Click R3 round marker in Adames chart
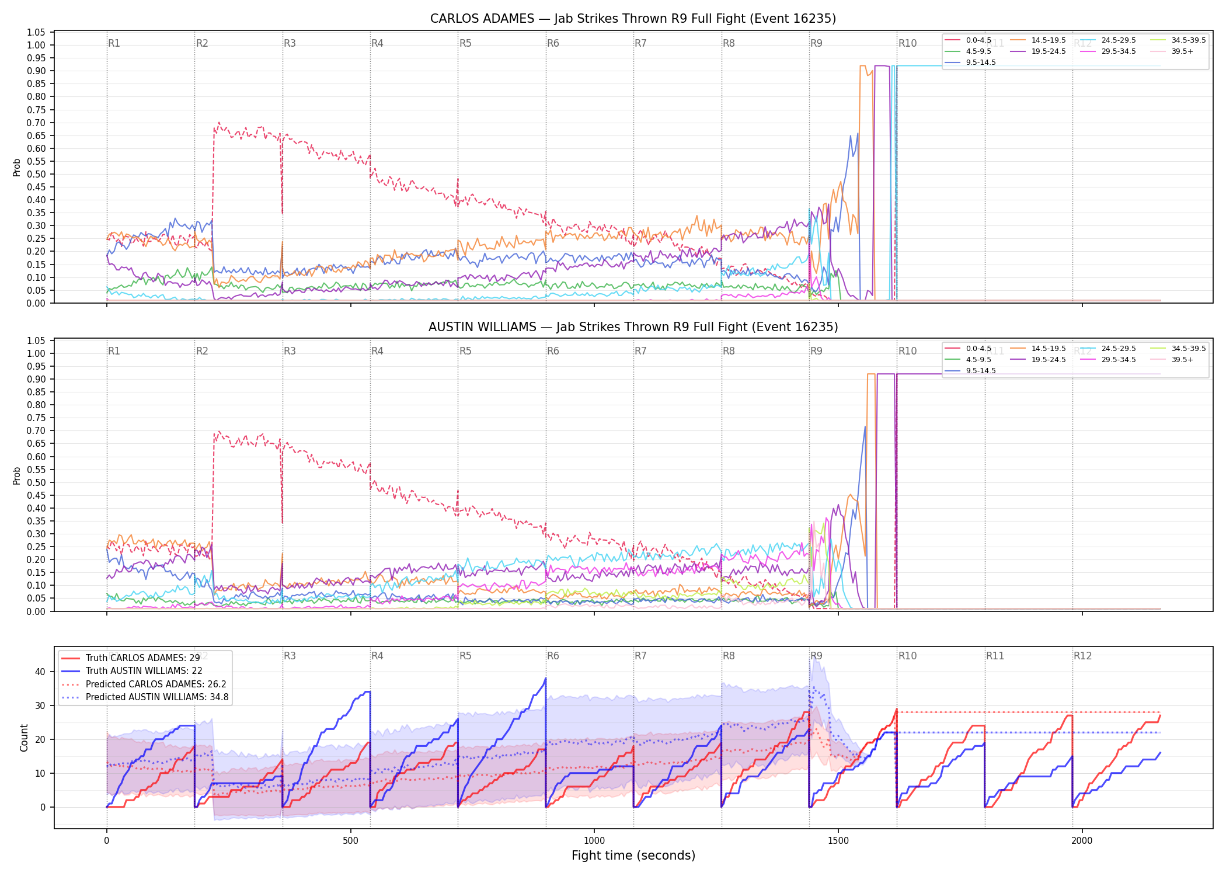The height and width of the screenshot is (876, 1226). click(290, 43)
